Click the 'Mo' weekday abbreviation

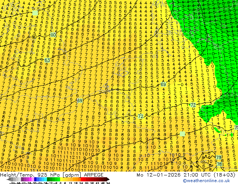pyautogui.click(x=140, y=175)
